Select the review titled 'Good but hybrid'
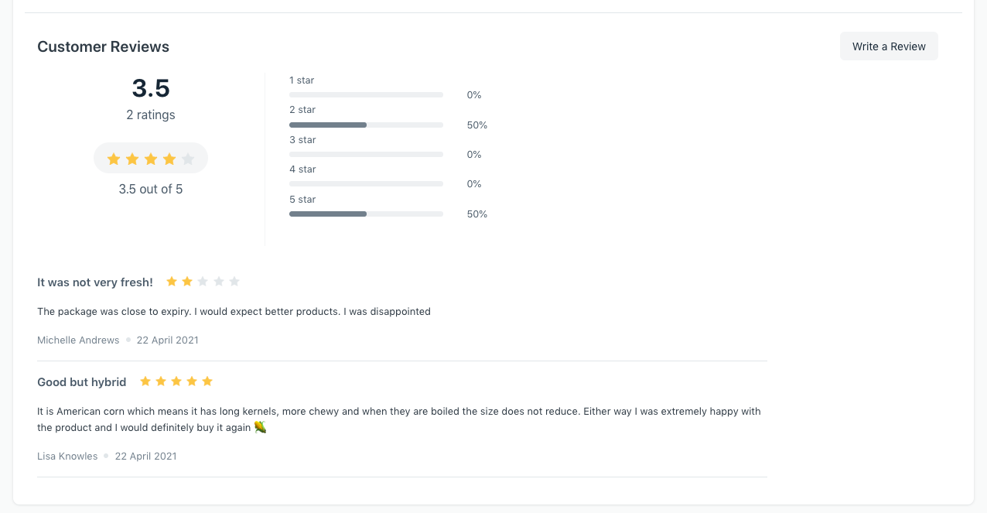This screenshot has width=987, height=513. point(81,381)
